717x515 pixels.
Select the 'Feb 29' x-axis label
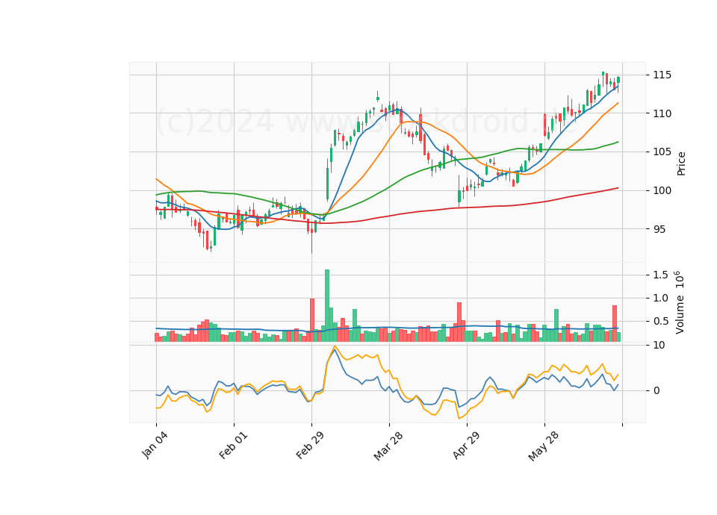pos(311,445)
